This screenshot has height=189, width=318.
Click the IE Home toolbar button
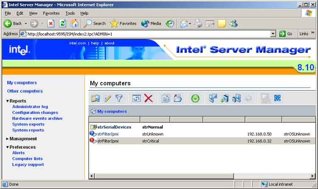74,24
